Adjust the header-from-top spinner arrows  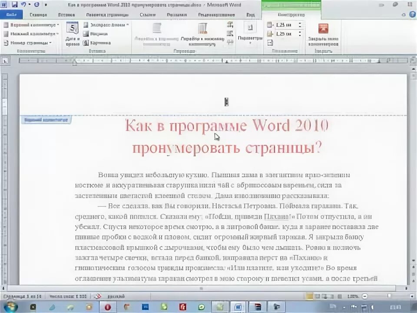pos(300,25)
